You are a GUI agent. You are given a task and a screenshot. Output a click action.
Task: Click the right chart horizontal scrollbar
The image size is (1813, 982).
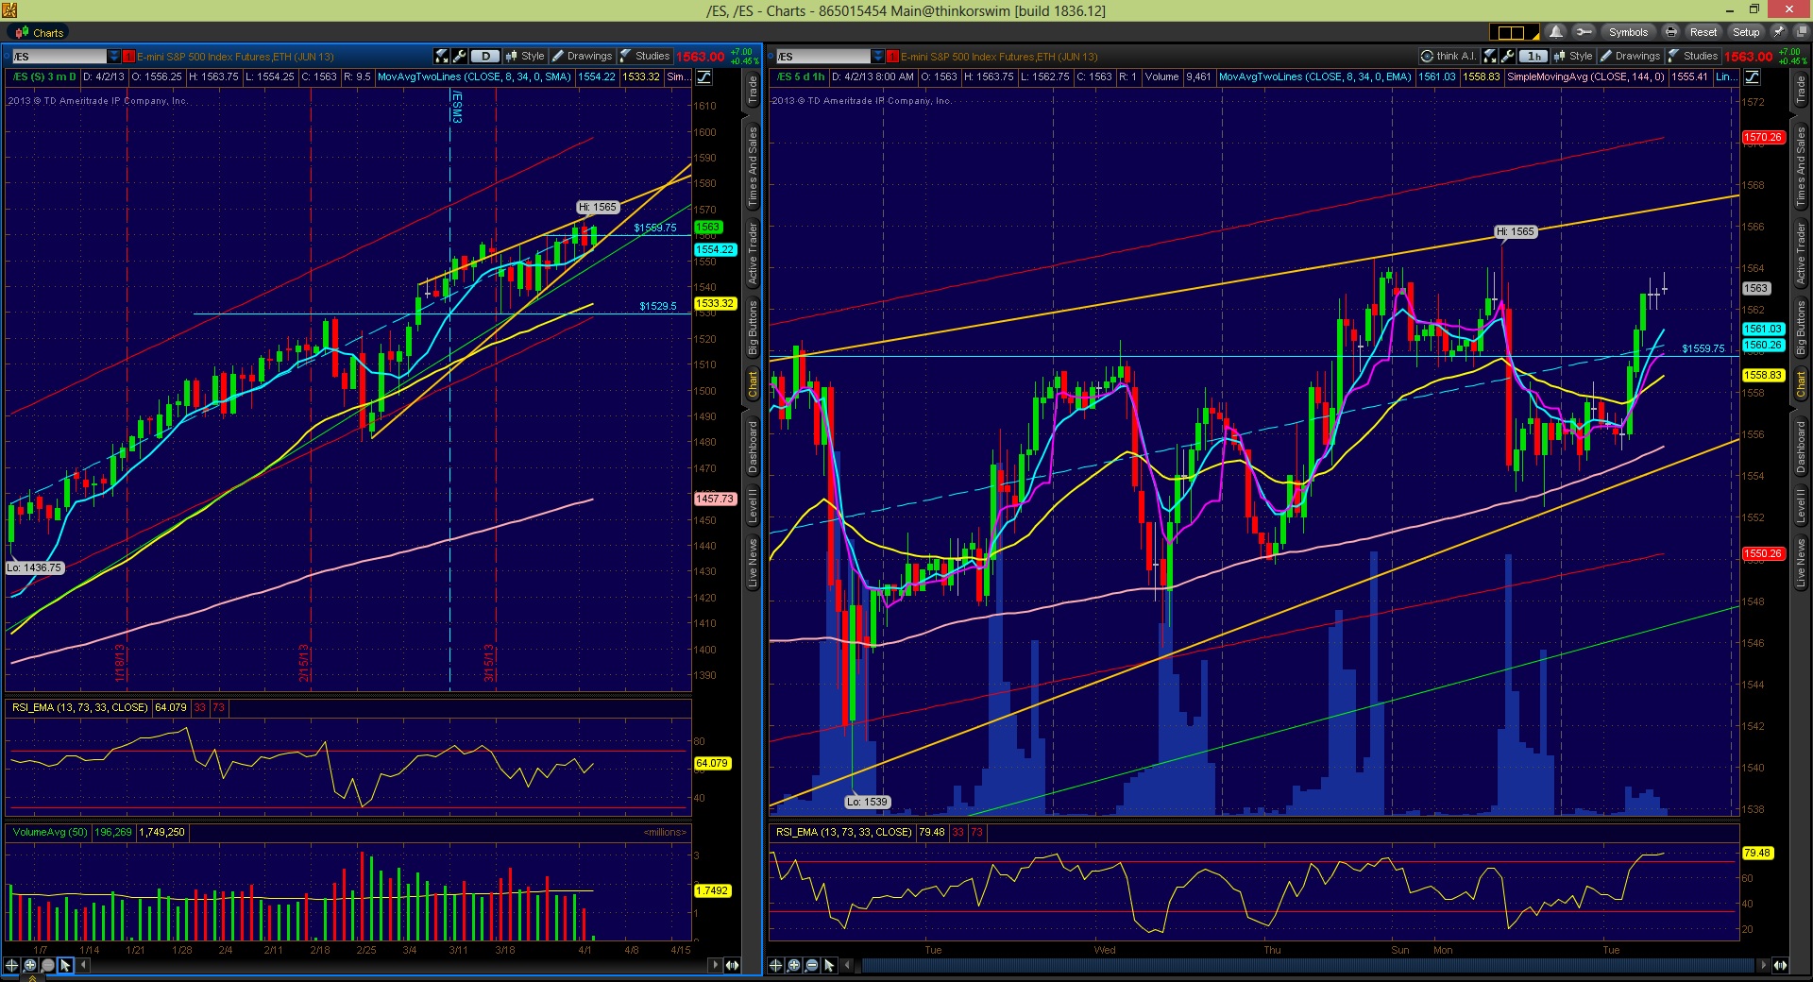click(x=1309, y=965)
